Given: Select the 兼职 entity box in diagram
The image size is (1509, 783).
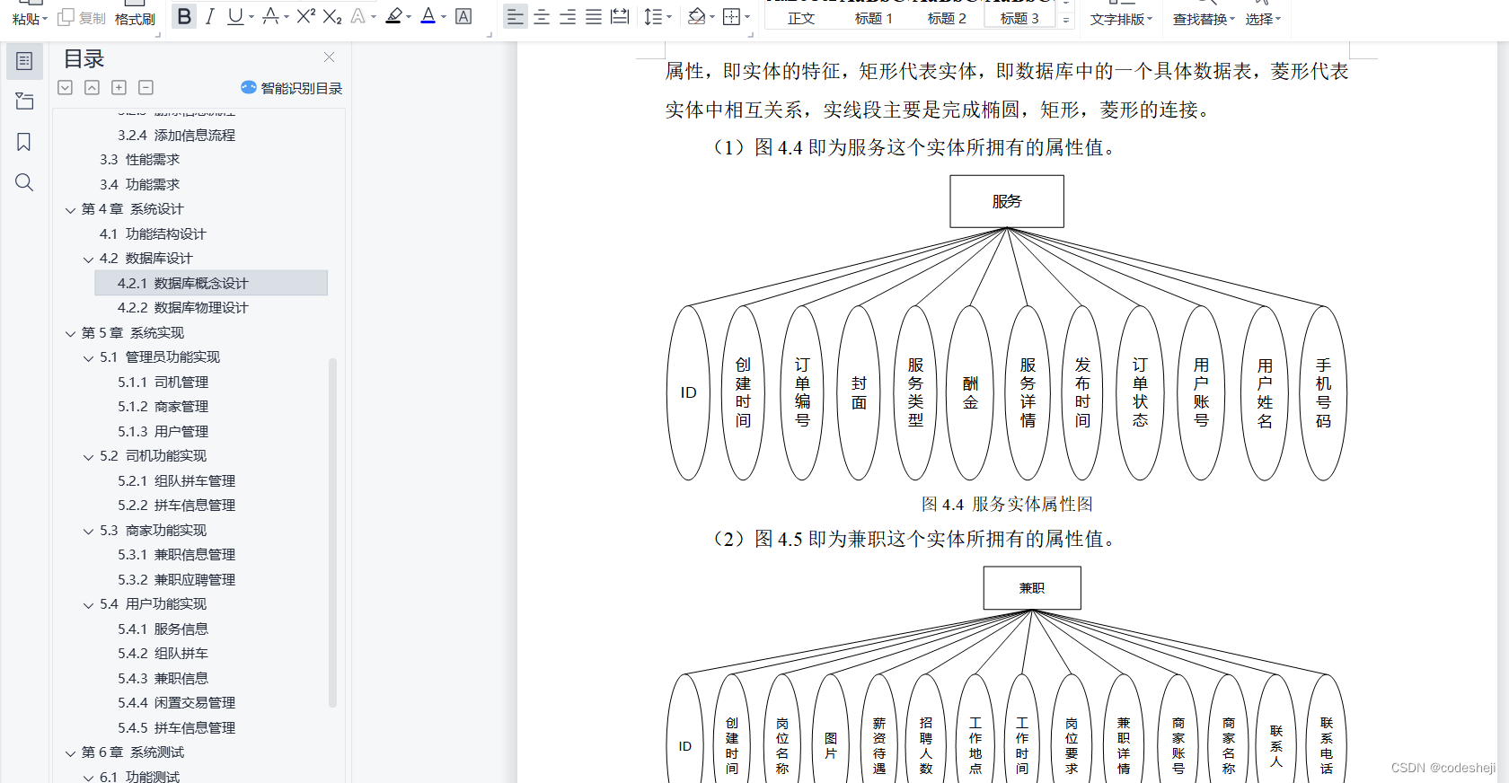Looking at the screenshot, I should pyautogui.click(x=1032, y=588).
